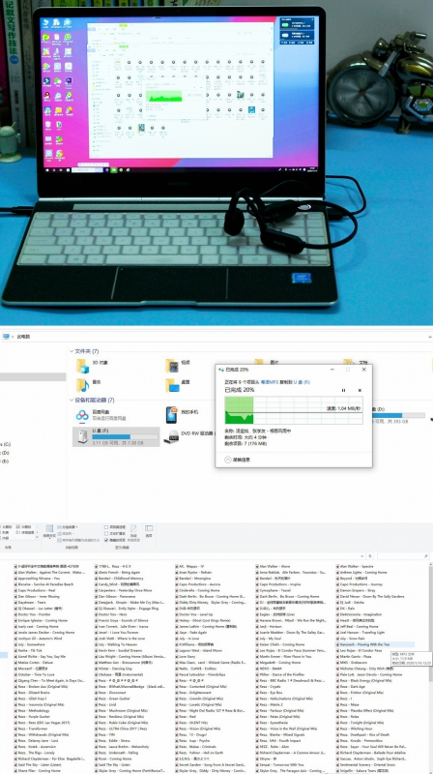Screen dimensions: 433x774
Task: Select Dan Gibson - Inner Musing
Action: [x=39, y=596]
